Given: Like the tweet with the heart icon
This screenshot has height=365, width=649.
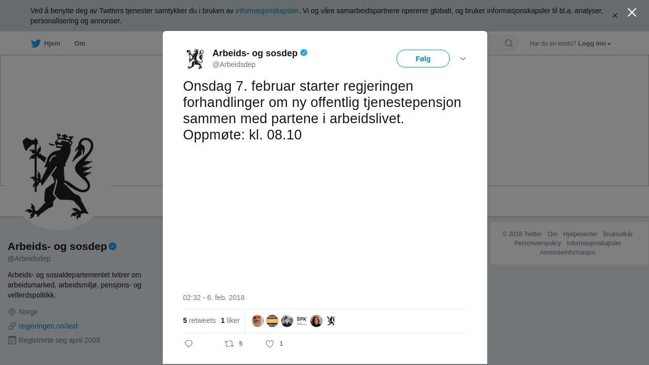Looking at the screenshot, I should (270, 344).
